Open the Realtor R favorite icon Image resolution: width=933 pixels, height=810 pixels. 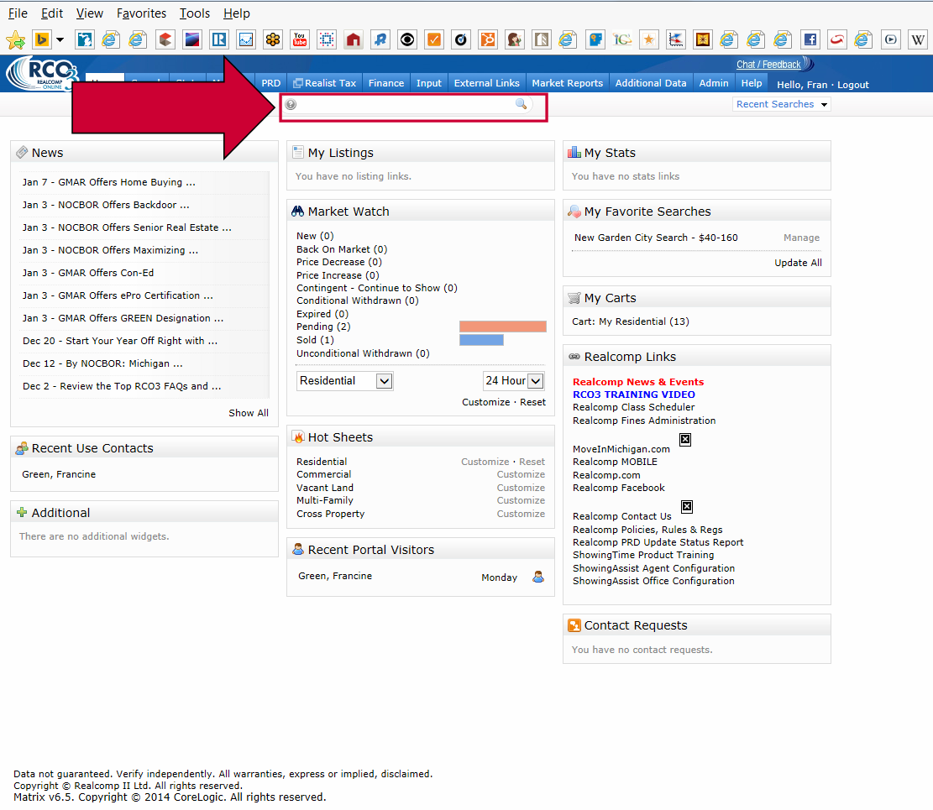219,39
